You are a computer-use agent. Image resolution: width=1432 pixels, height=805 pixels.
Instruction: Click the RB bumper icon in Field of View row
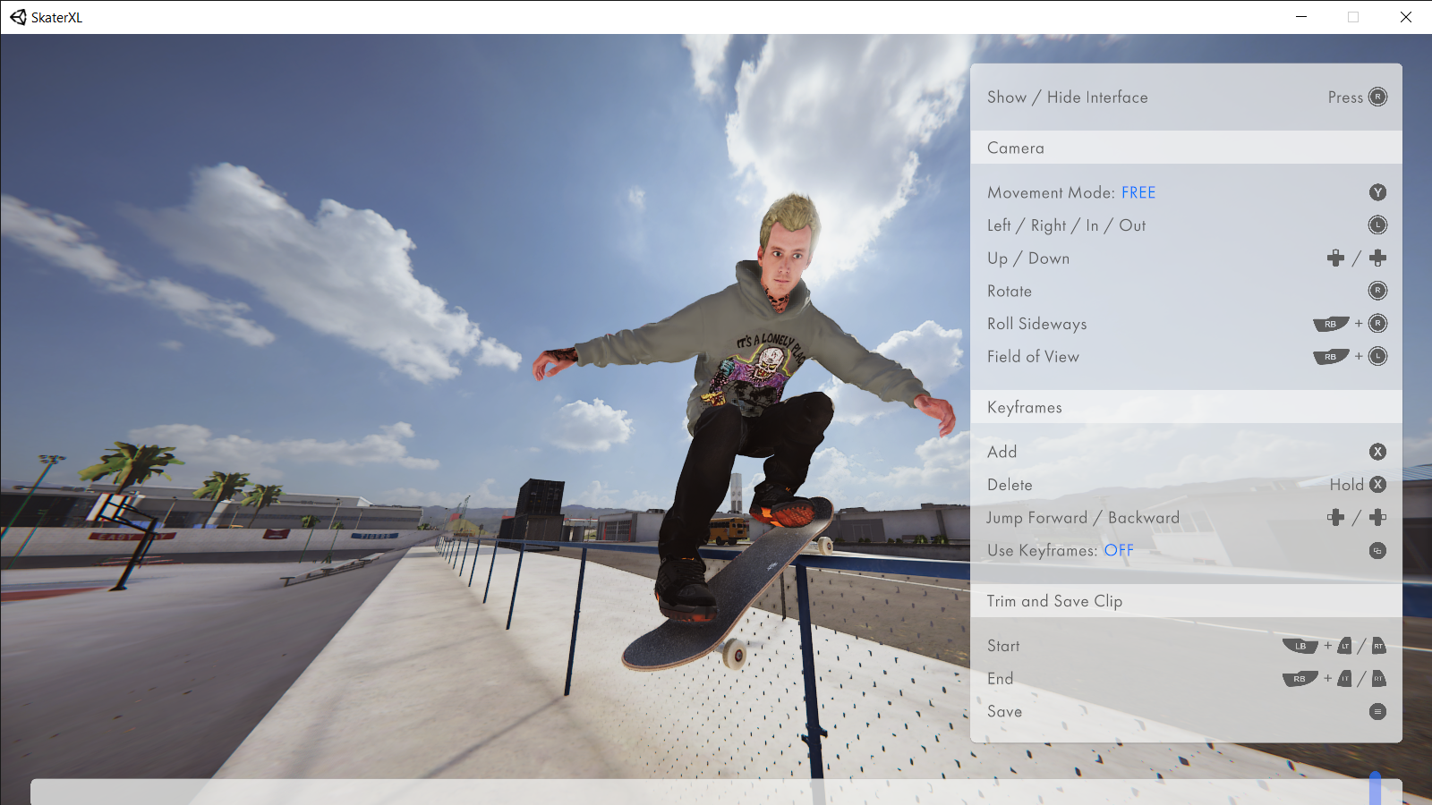[x=1331, y=356]
